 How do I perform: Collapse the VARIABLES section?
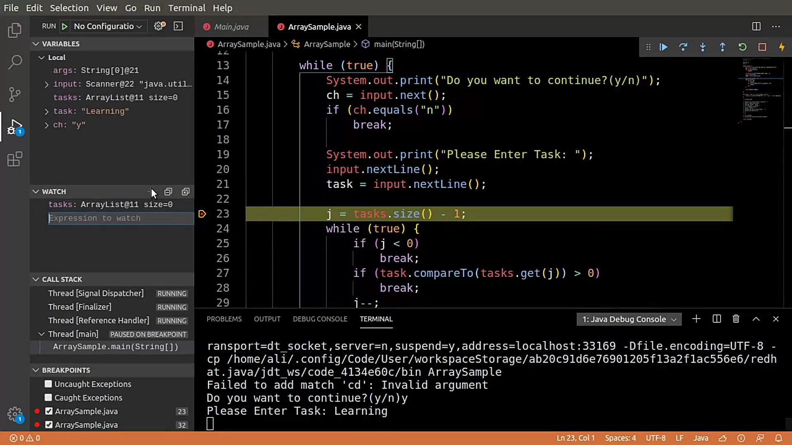36,44
